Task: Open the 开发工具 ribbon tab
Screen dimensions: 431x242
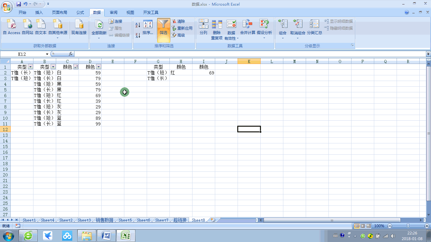Action: (151, 13)
